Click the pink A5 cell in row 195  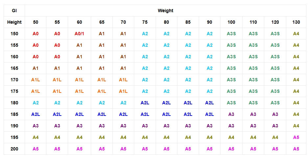tap(296, 137)
